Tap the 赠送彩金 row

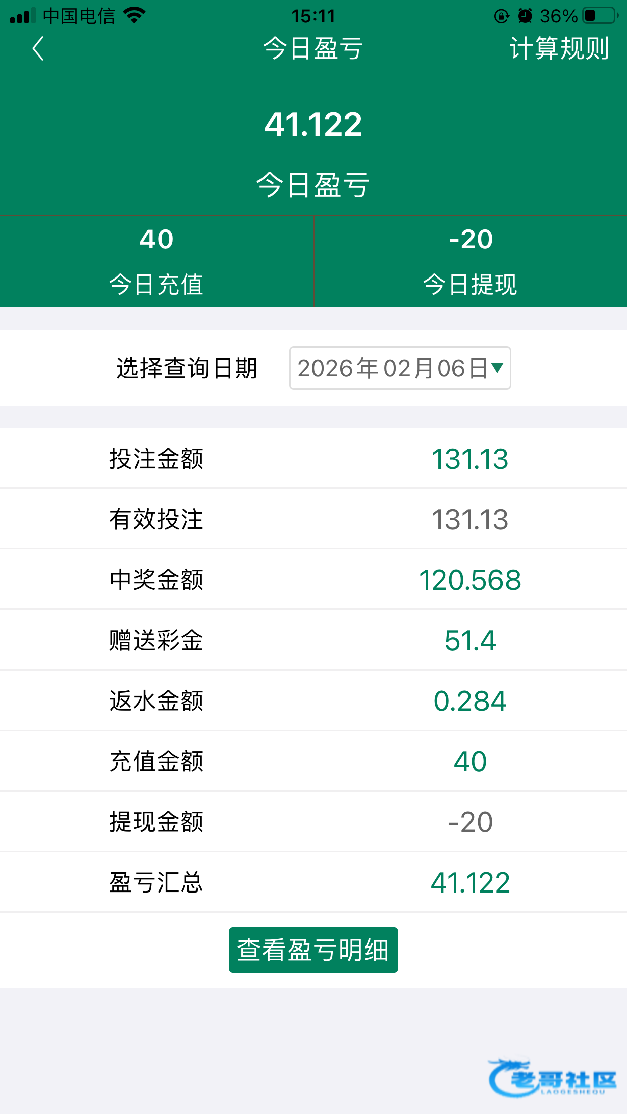[313, 640]
